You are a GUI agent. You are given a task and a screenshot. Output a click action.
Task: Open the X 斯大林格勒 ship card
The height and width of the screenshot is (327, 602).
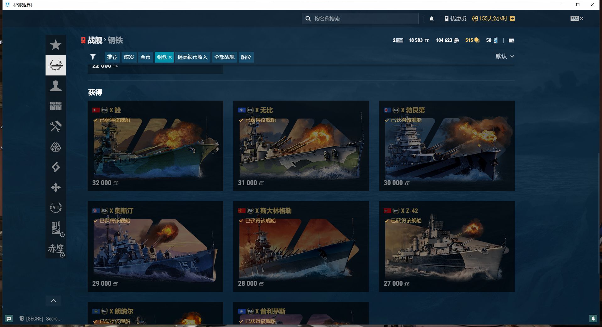point(301,246)
